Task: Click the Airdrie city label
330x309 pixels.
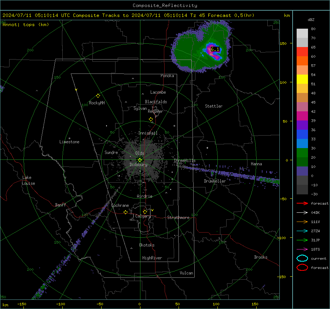Action: click(x=144, y=196)
